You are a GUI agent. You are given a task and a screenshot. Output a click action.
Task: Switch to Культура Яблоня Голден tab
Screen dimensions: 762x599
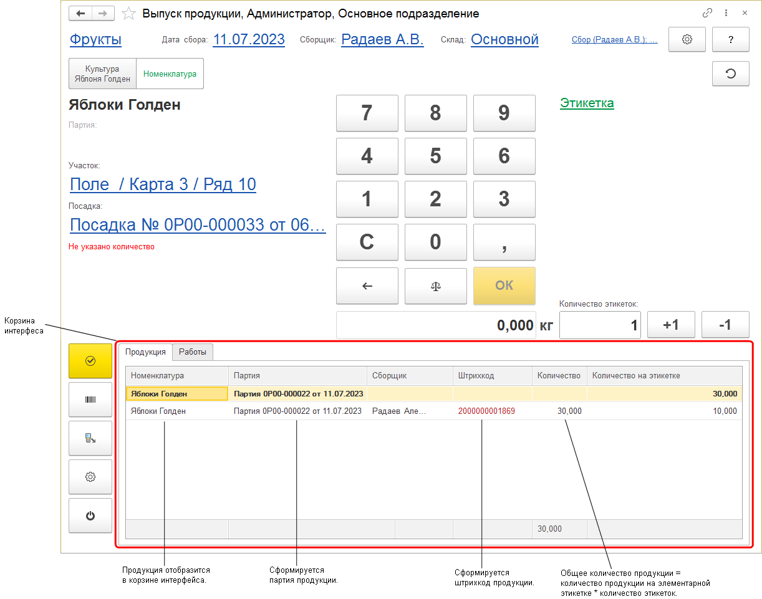pyautogui.click(x=102, y=74)
